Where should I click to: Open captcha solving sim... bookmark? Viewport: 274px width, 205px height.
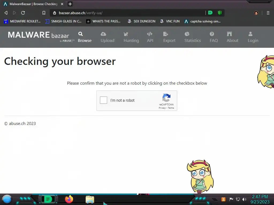click(203, 21)
